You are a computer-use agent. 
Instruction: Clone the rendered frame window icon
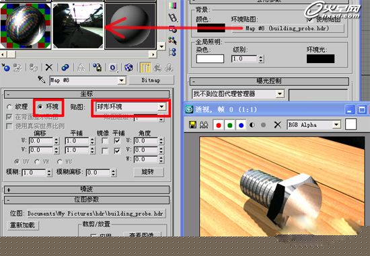[x=204, y=125]
